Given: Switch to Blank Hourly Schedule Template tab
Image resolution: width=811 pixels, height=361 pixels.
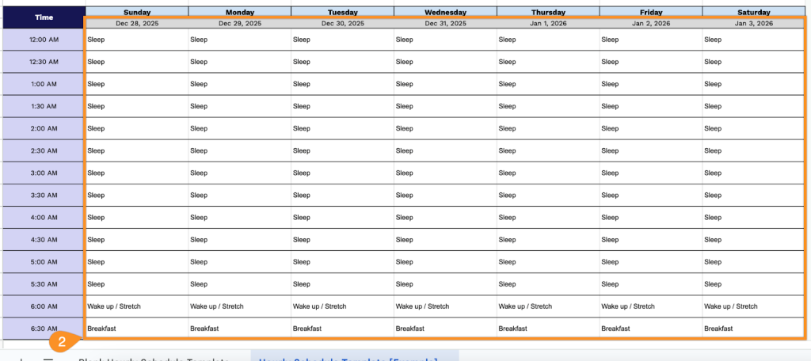Looking at the screenshot, I should (153, 359).
